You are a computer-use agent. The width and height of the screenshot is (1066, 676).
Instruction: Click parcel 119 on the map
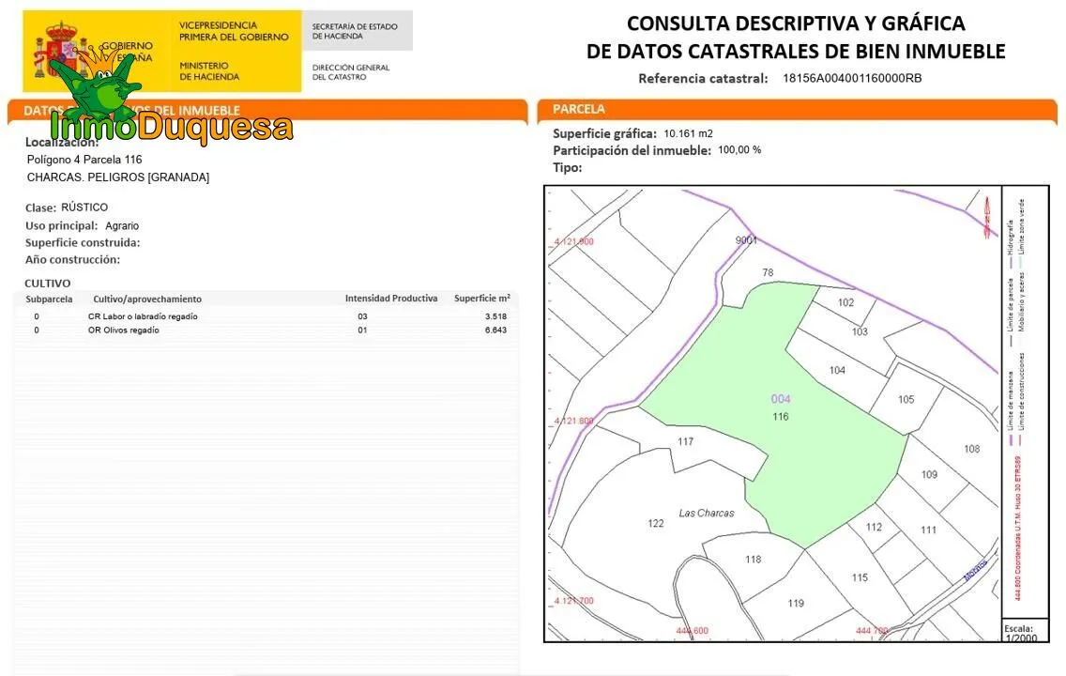tap(796, 603)
